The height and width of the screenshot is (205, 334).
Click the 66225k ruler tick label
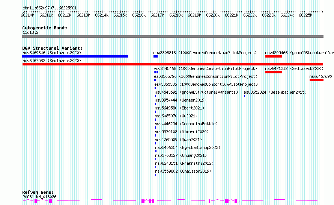coord(305,15)
